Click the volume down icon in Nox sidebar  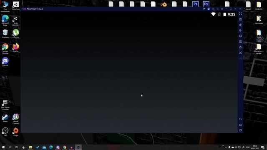240,30
